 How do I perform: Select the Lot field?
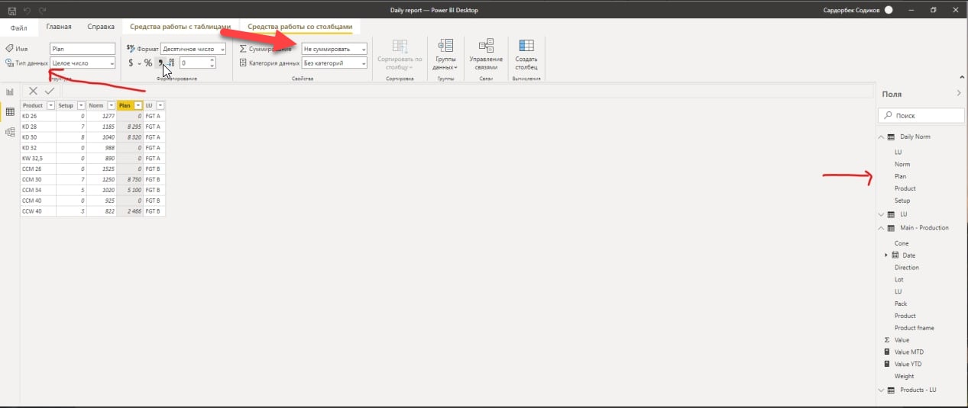pos(899,280)
